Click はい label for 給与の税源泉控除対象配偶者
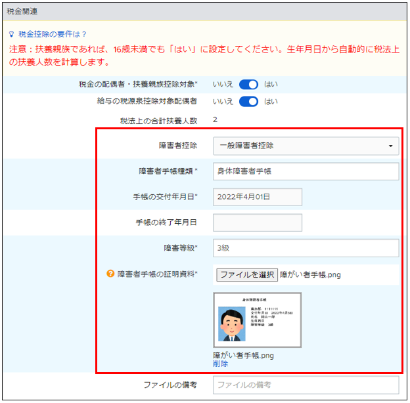 [x=271, y=101]
